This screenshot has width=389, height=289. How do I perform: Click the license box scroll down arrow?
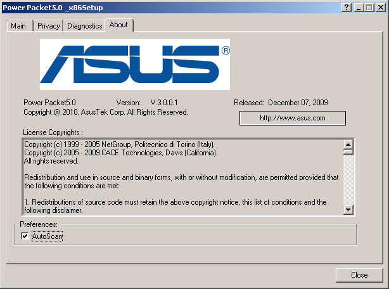[x=348, y=210]
